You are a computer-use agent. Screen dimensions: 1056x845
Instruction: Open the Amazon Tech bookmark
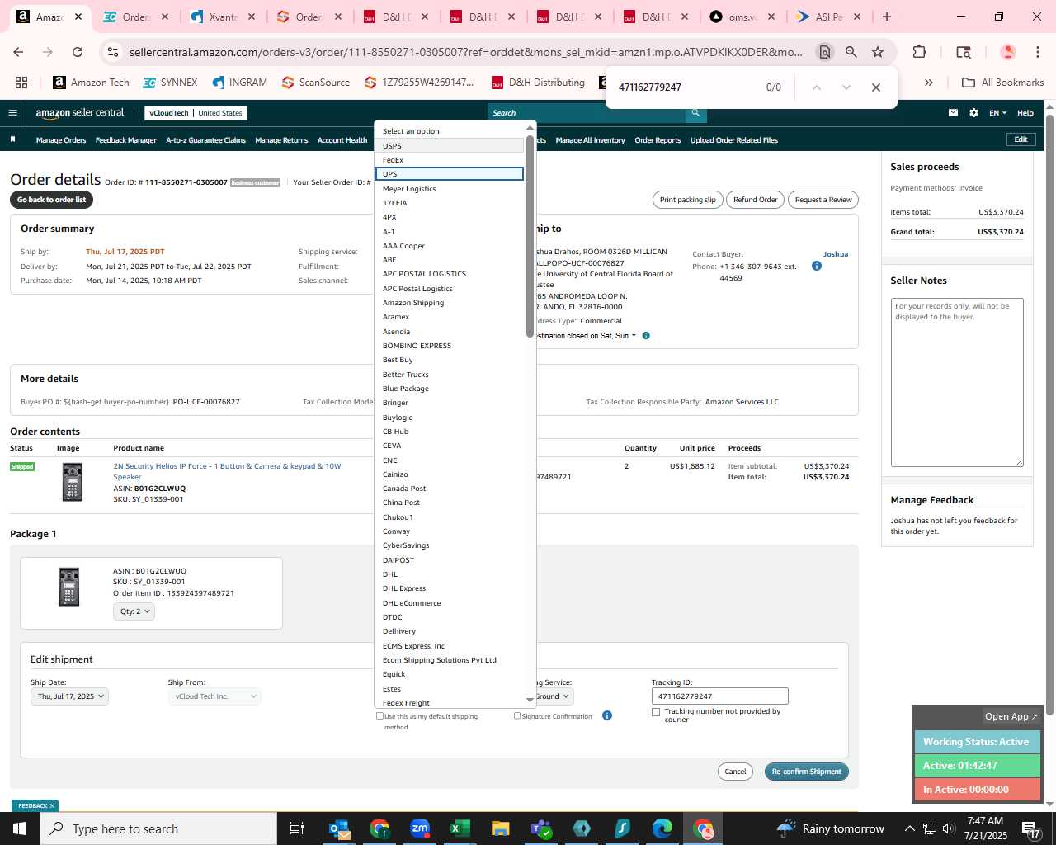click(91, 83)
